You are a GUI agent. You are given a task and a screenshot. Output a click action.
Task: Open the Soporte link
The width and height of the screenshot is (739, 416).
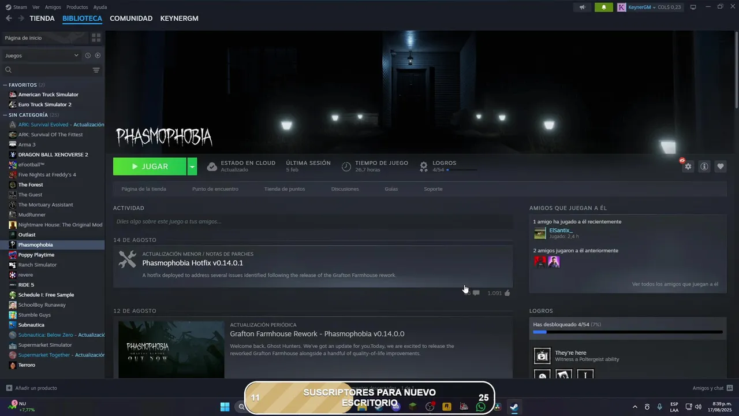[x=433, y=189]
